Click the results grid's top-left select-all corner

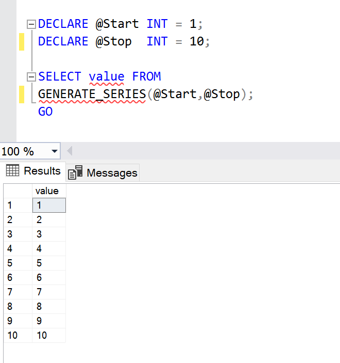point(17,191)
